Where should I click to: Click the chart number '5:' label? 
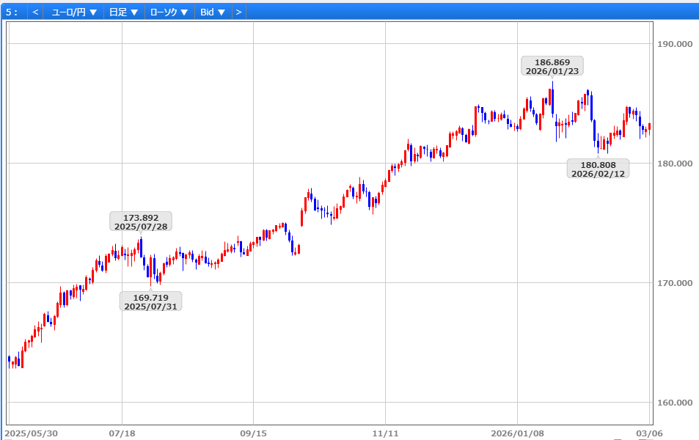coord(12,12)
